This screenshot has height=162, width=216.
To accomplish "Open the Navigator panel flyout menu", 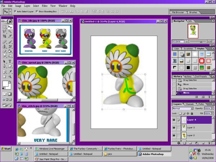I will pos(213,21).
